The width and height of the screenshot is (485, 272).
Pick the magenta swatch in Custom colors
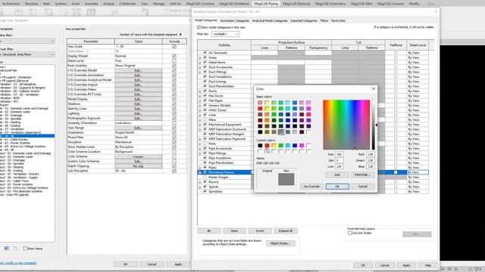point(302,146)
